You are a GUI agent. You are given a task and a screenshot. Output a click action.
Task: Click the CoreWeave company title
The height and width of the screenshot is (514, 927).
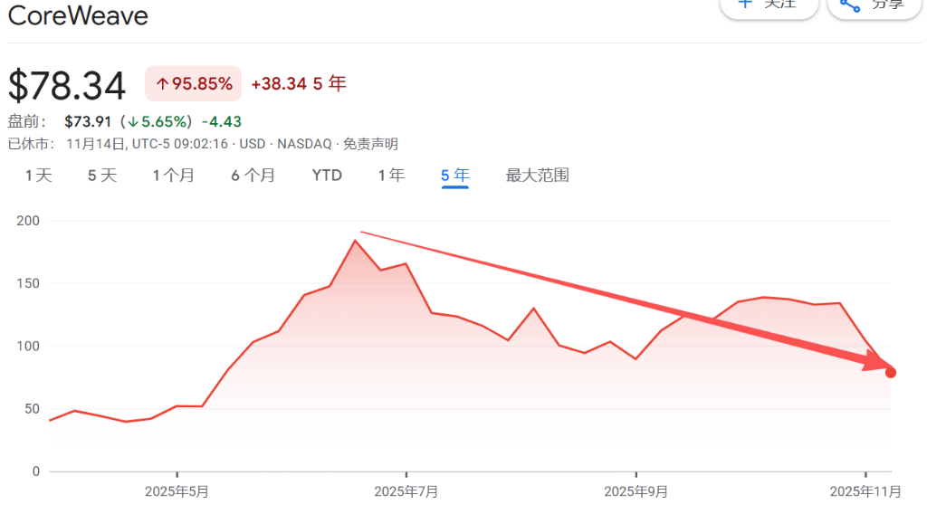click(78, 15)
